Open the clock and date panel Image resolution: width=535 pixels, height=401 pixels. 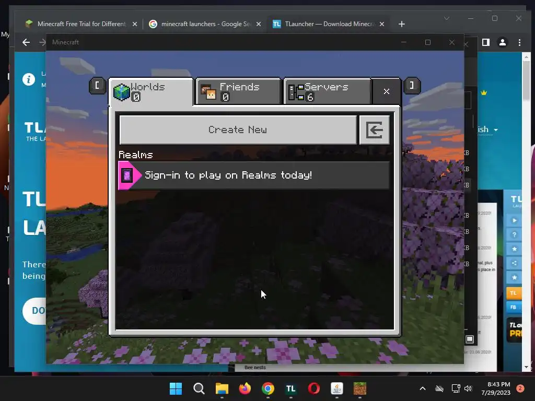point(495,388)
